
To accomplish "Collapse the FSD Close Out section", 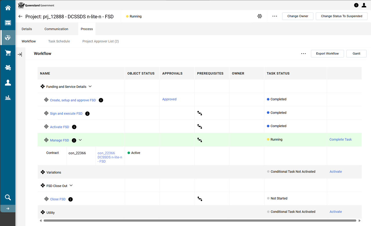I will click(71, 186).
